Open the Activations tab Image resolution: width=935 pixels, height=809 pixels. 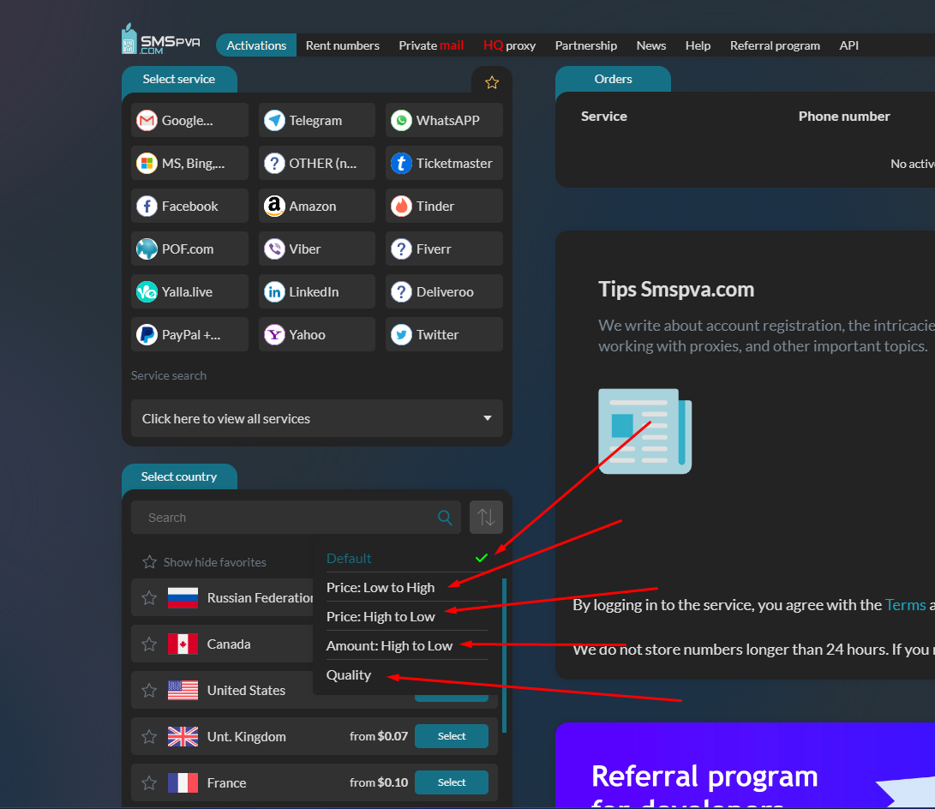256,45
